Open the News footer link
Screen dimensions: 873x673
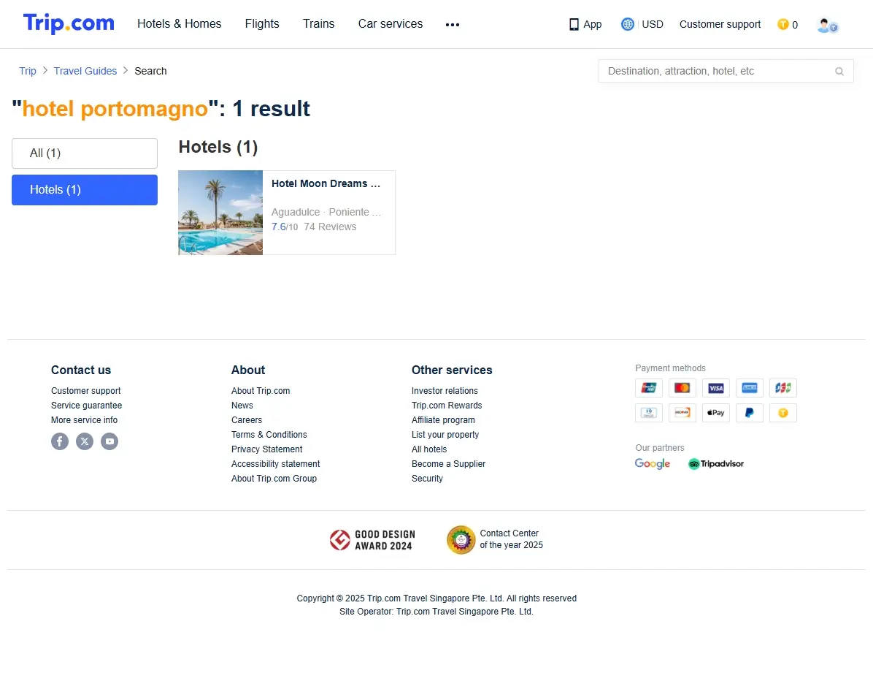(242, 406)
